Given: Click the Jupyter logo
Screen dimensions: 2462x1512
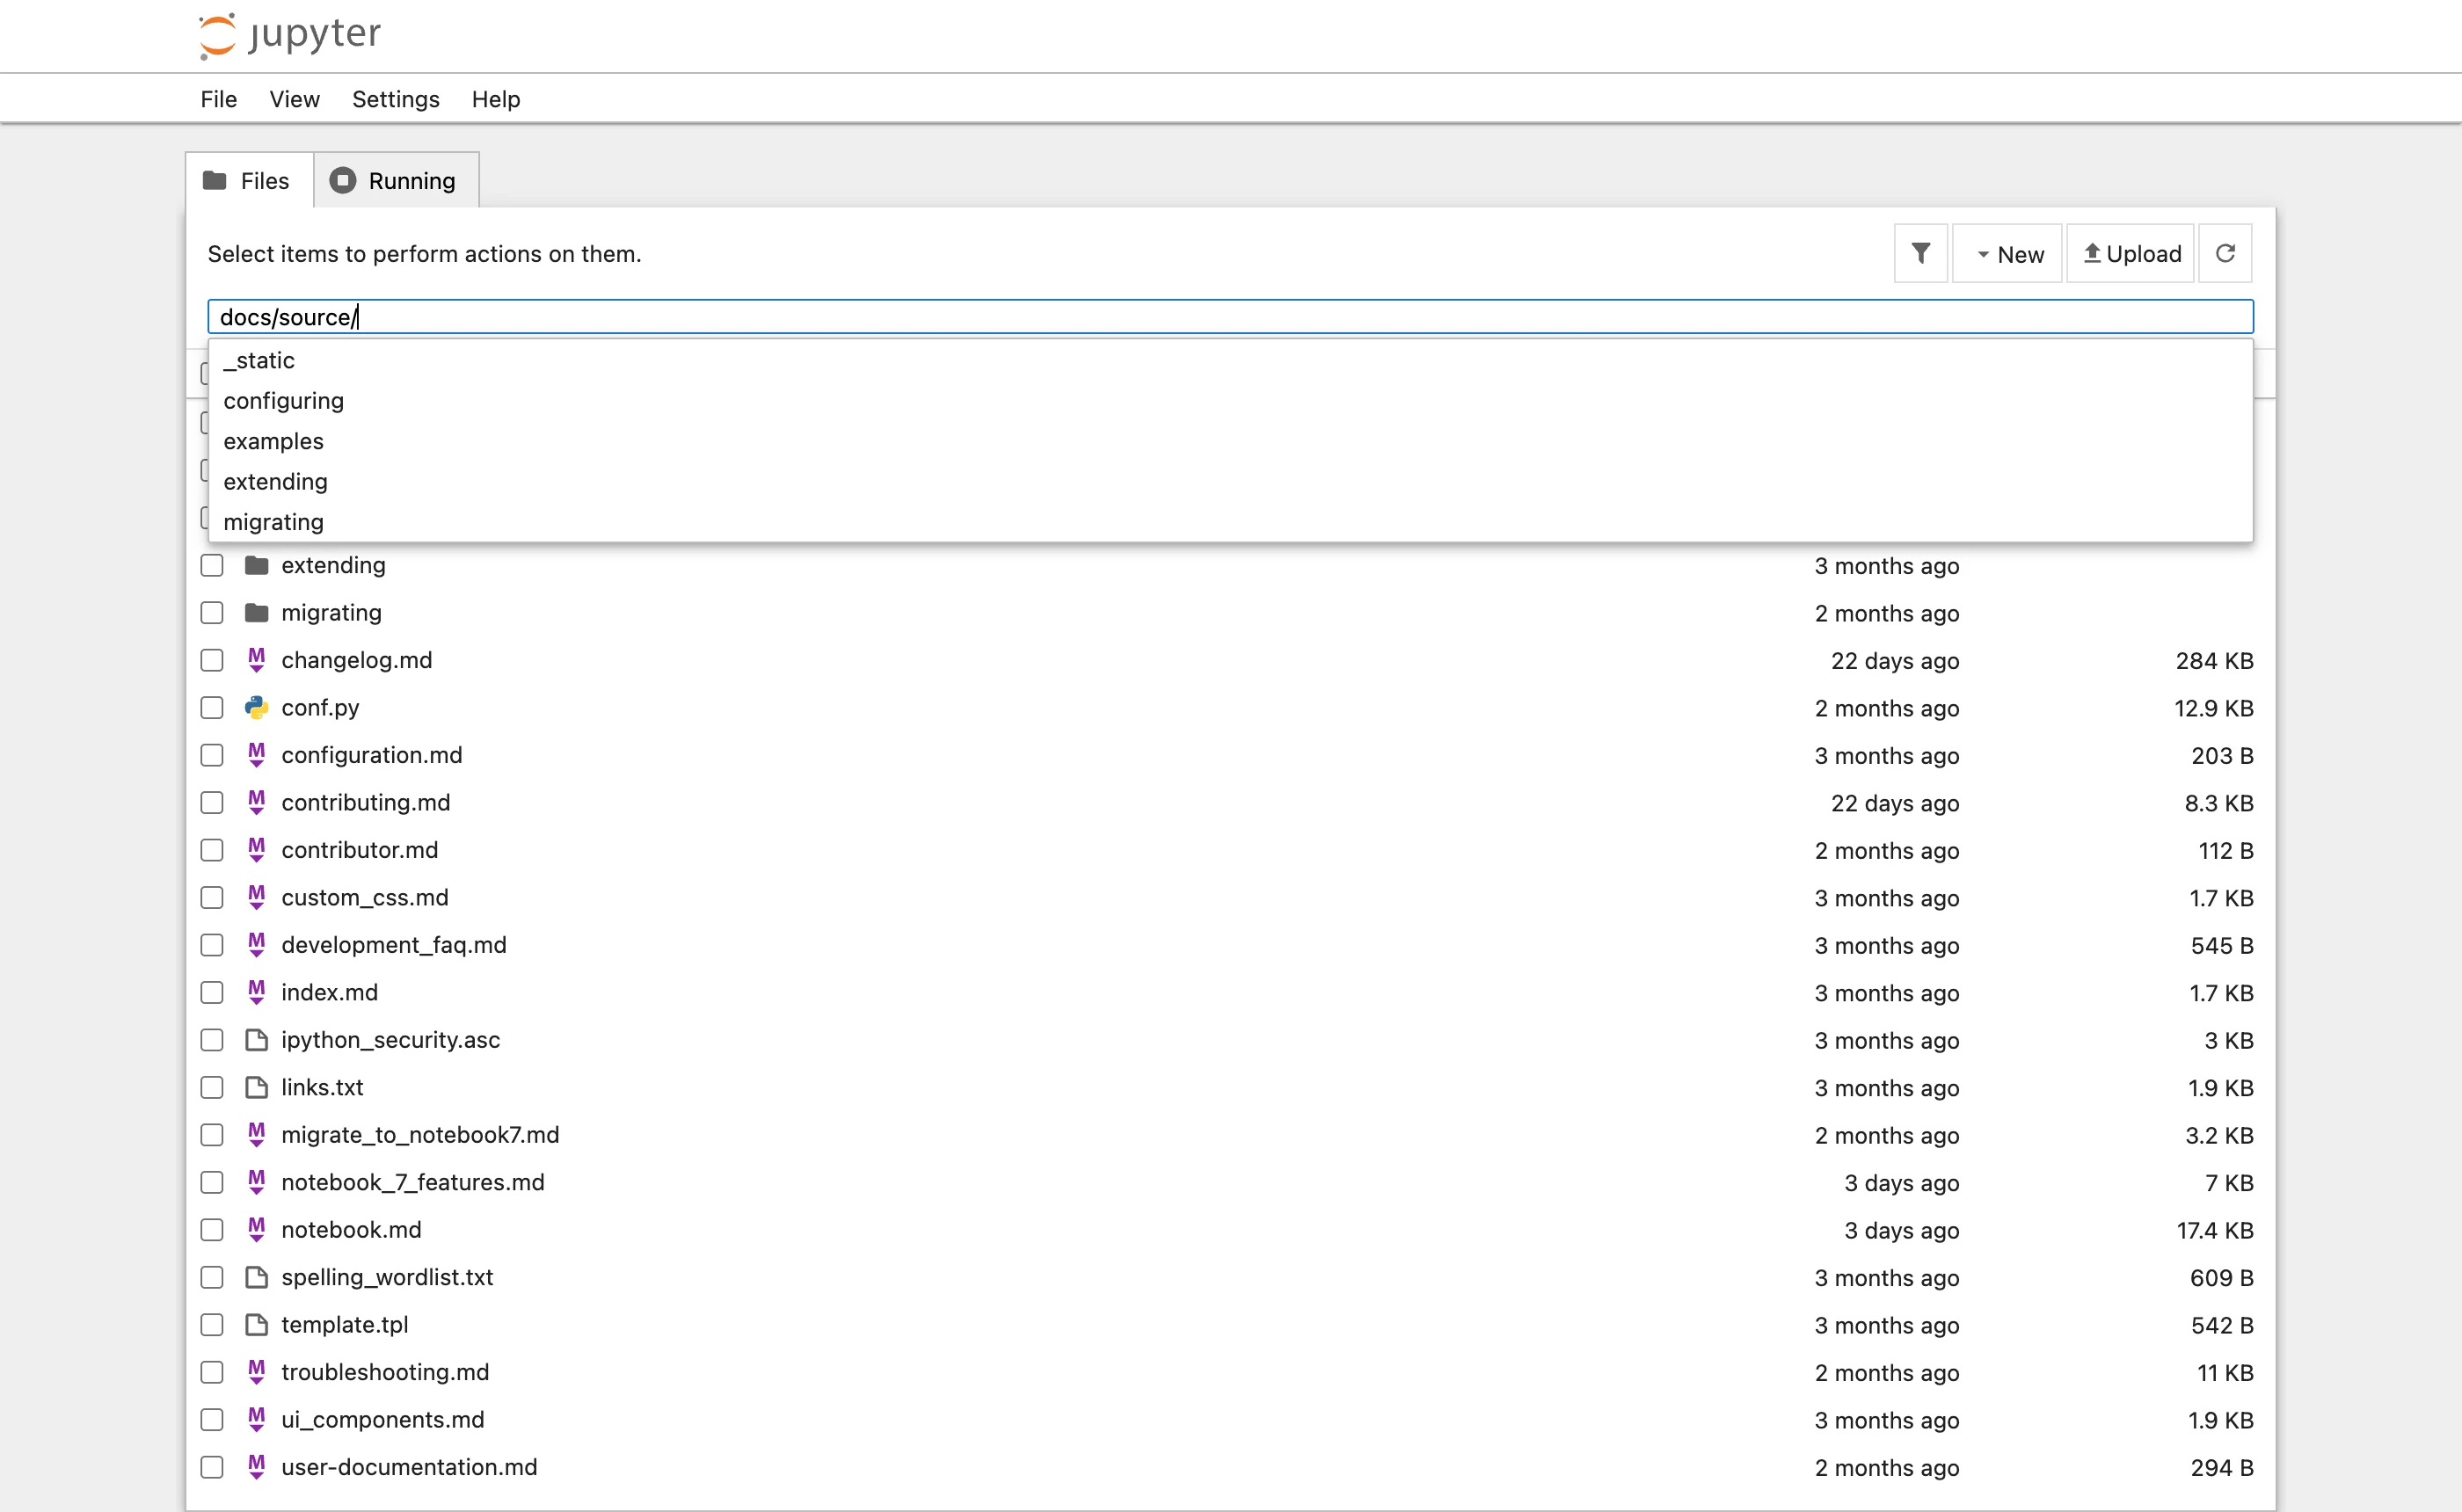Looking at the screenshot, I should (290, 35).
